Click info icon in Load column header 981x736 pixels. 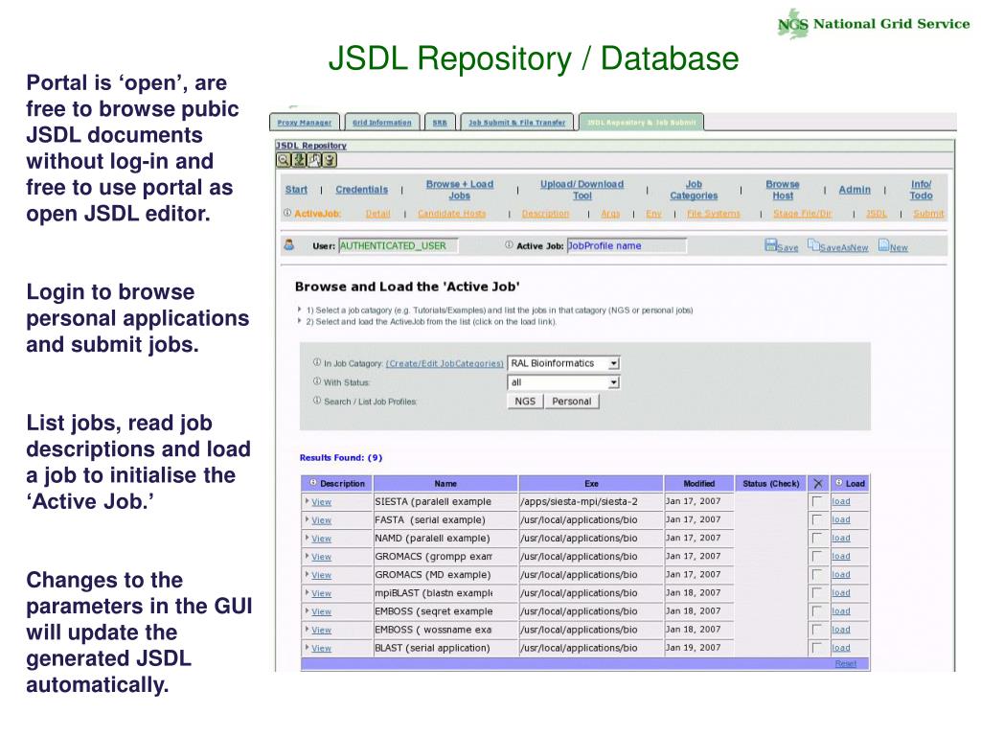[839, 483]
